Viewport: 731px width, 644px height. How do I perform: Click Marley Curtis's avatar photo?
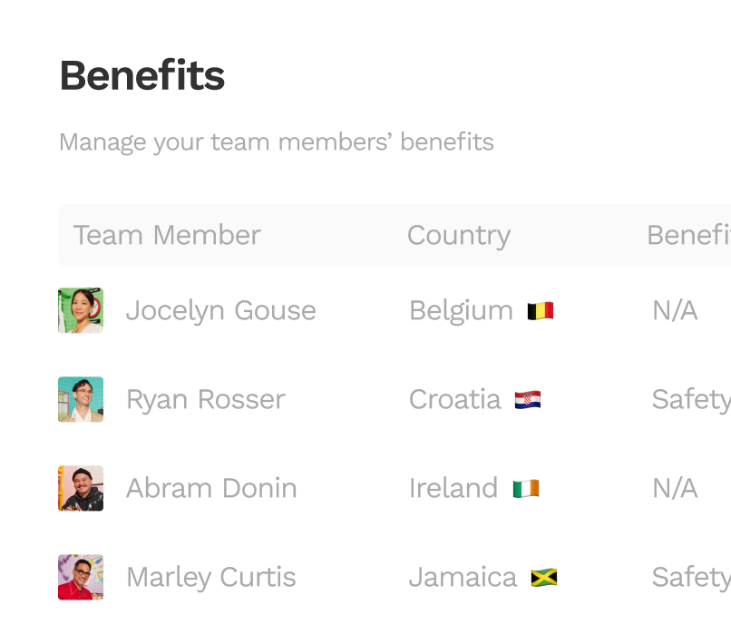(81, 577)
